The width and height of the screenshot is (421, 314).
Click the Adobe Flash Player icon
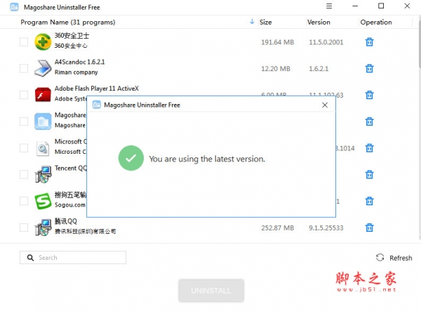point(43,95)
